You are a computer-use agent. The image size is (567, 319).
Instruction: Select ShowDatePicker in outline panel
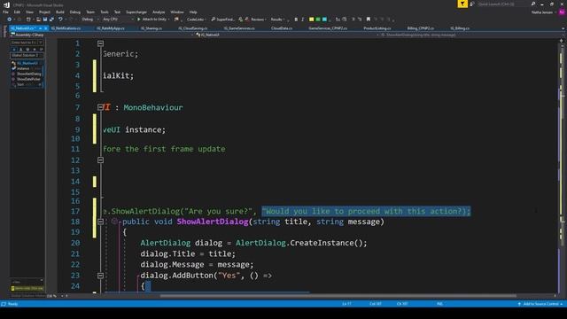27,79
